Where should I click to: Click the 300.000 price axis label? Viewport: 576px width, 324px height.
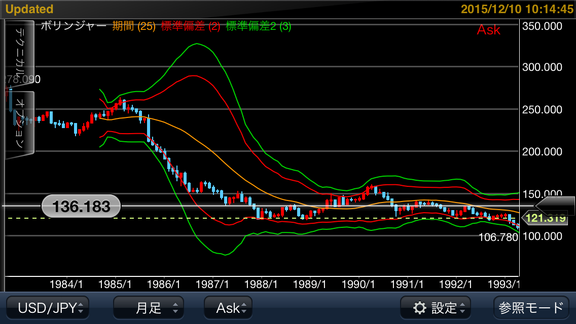coord(542,67)
